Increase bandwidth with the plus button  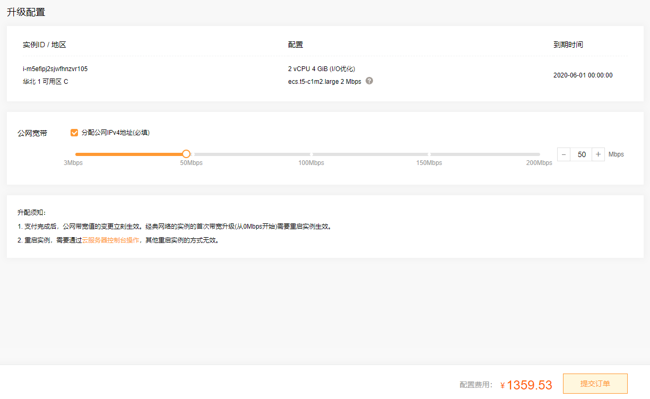click(598, 154)
